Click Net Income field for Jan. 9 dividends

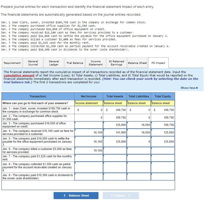[x=89, y=177]
